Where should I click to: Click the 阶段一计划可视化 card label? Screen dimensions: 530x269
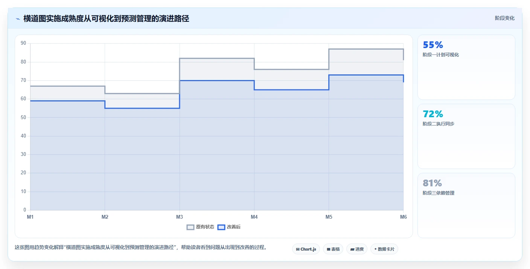click(441, 55)
